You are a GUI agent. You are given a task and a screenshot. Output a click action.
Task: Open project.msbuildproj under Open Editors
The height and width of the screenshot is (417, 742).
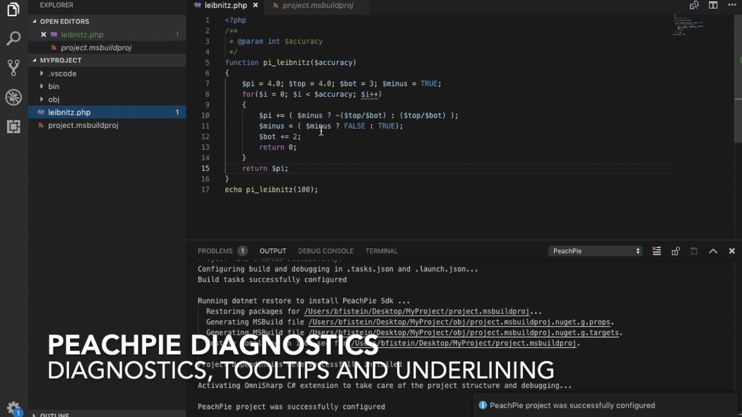point(107,47)
